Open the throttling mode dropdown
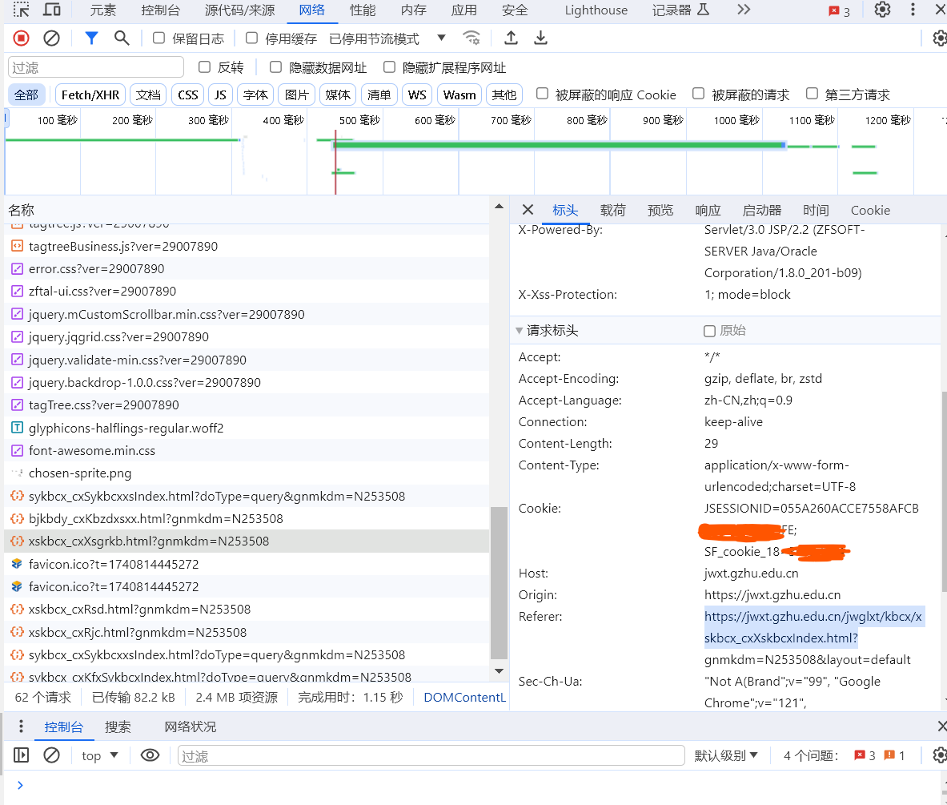The image size is (947, 805). coord(441,38)
